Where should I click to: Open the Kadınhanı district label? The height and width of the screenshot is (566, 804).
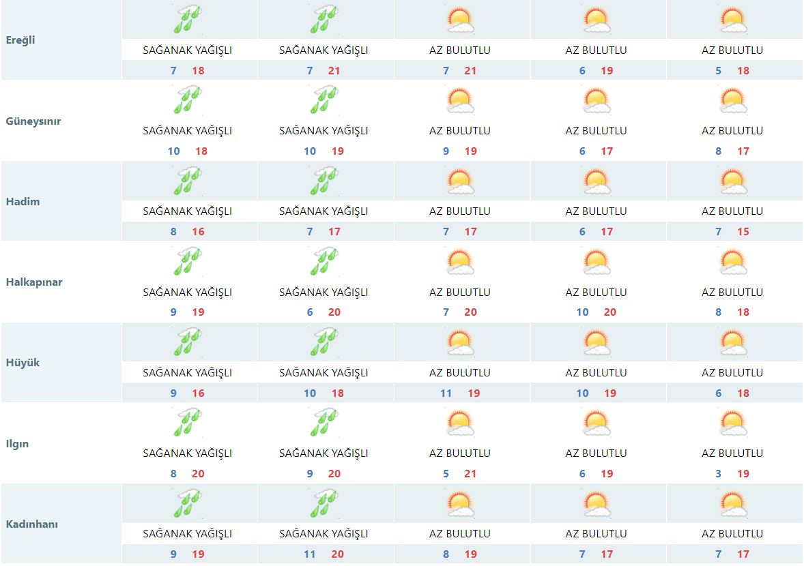pyautogui.click(x=31, y=524)
